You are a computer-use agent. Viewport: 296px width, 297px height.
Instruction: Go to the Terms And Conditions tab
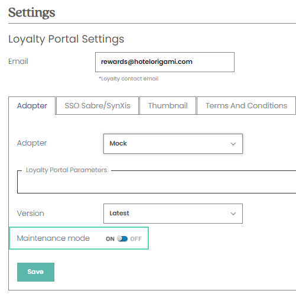click(x=246, y=105)
